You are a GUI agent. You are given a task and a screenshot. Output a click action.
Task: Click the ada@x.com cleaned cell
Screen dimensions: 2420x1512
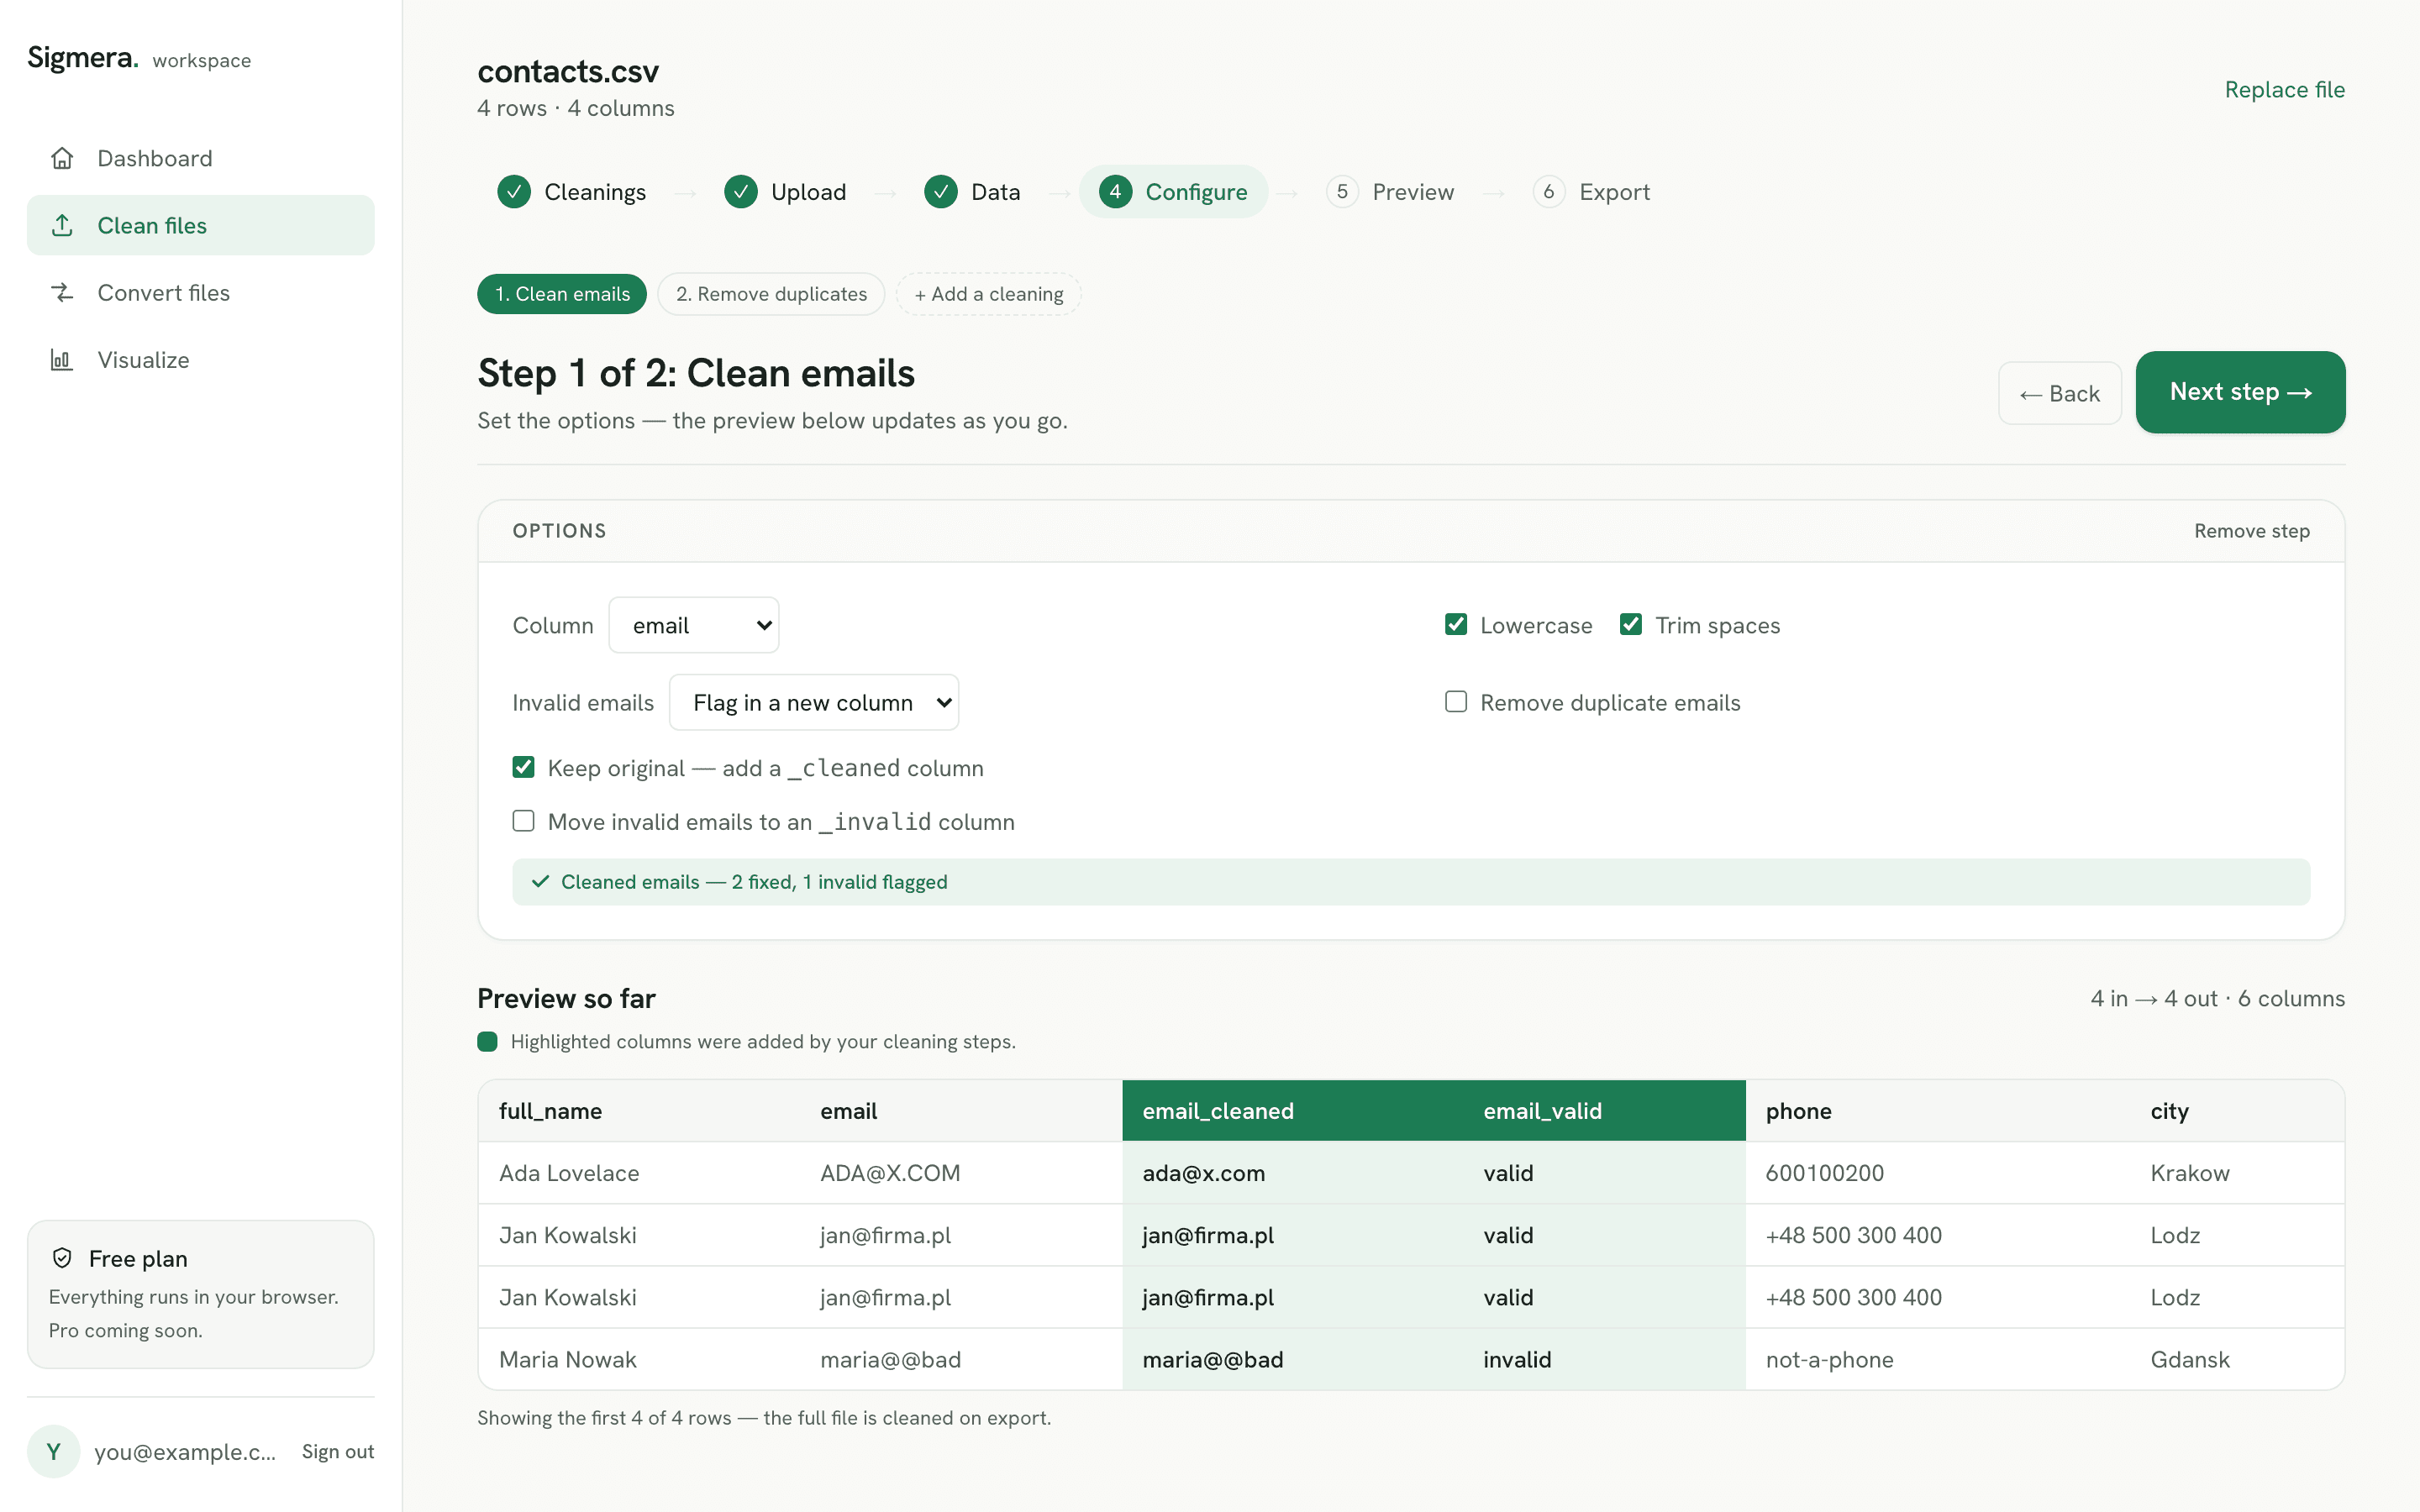click(x=1293, y=1173)
